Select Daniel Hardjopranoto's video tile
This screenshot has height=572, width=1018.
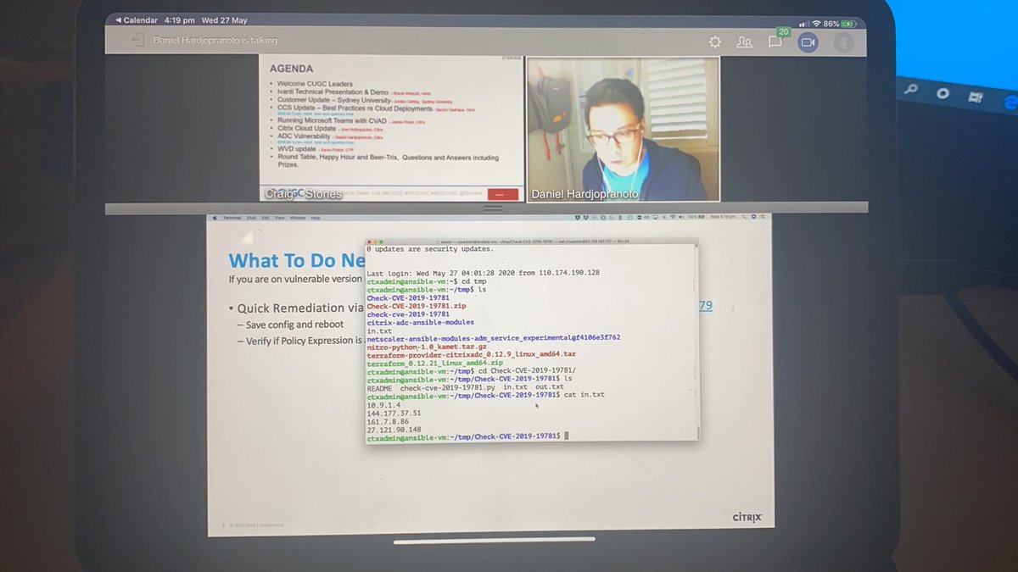tap(623, 129)
